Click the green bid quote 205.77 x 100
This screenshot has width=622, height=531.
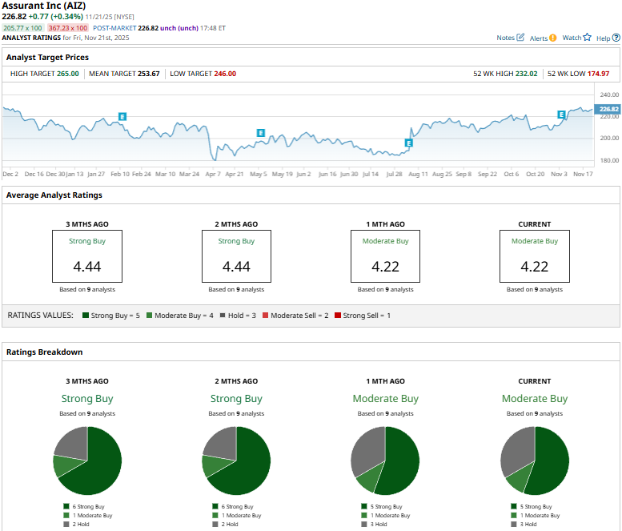pos(23,28)
